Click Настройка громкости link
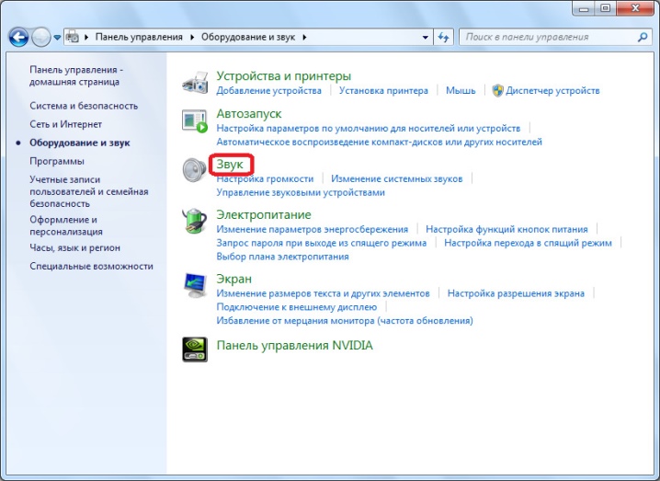 click(x=265, y=178)
